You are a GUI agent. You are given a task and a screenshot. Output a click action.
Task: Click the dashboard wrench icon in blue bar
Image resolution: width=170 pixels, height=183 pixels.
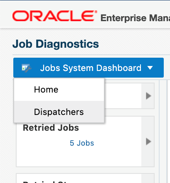tap(27, 68)
